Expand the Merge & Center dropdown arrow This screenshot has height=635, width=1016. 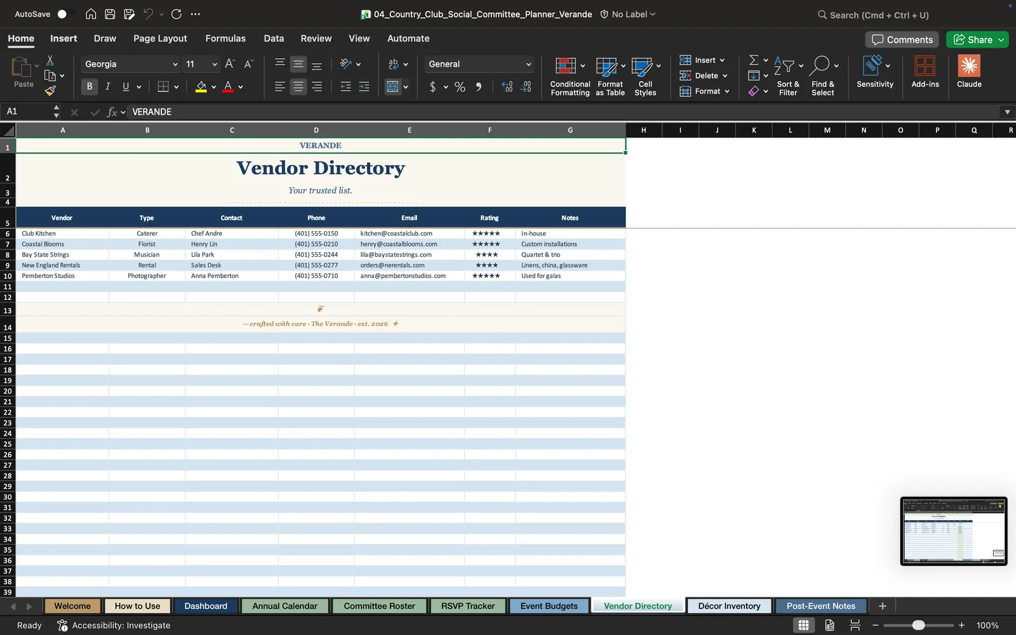tap(406, 87)
